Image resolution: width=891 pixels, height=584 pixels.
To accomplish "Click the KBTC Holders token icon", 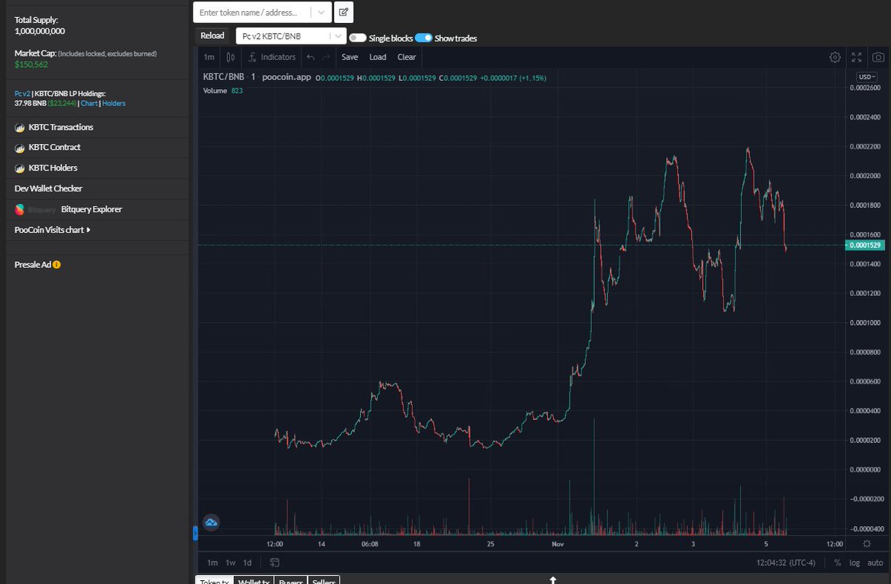I will tap(20, 168).
